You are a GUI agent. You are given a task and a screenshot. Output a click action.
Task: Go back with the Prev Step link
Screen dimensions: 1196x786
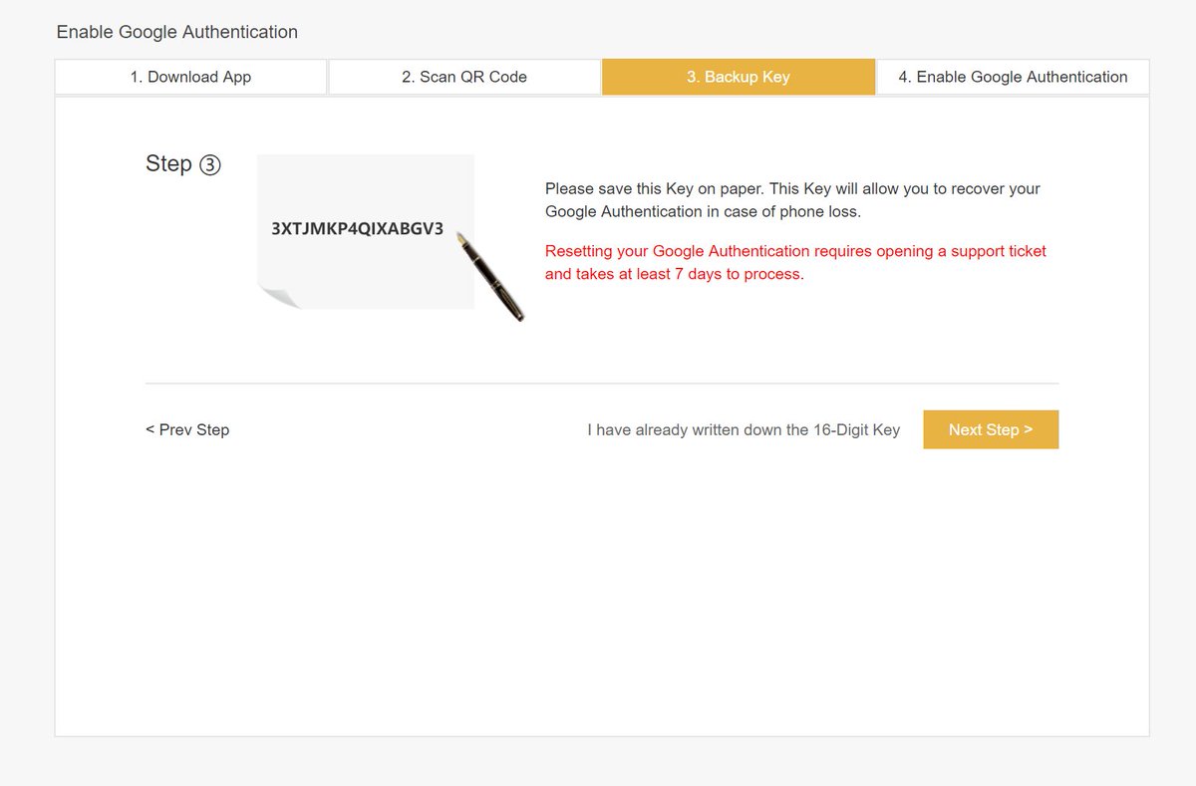click(x=187, y=429)
